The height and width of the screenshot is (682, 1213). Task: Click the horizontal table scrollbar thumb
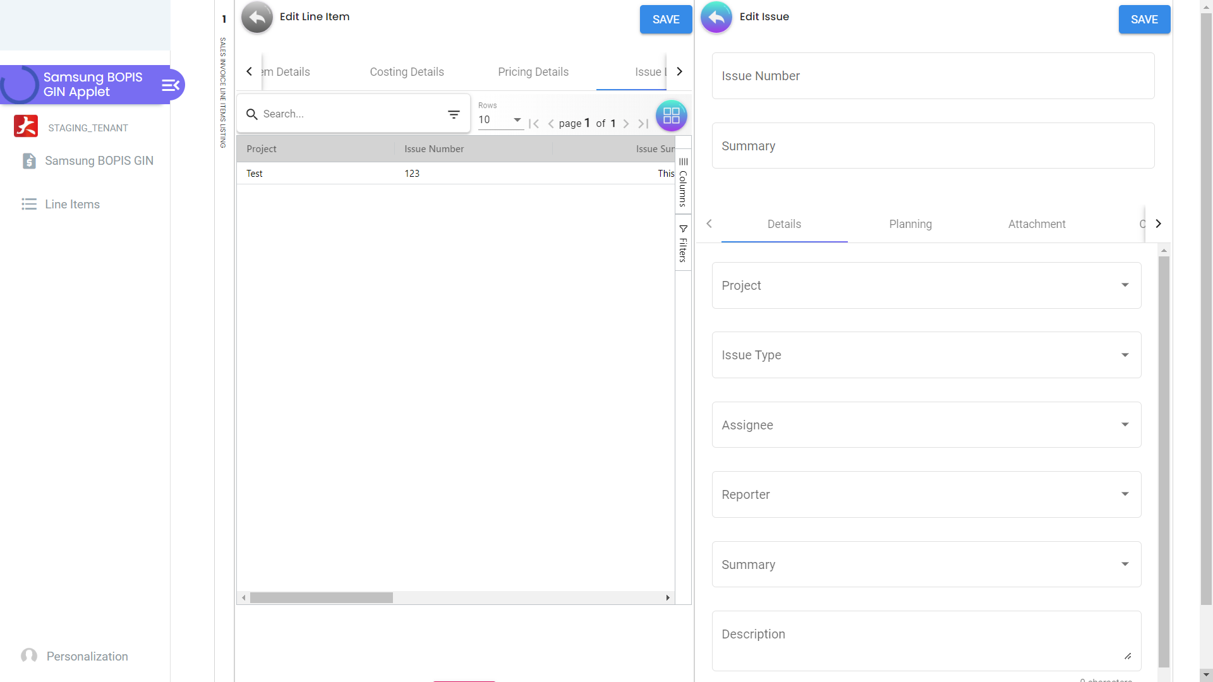[x=321, y=597]
